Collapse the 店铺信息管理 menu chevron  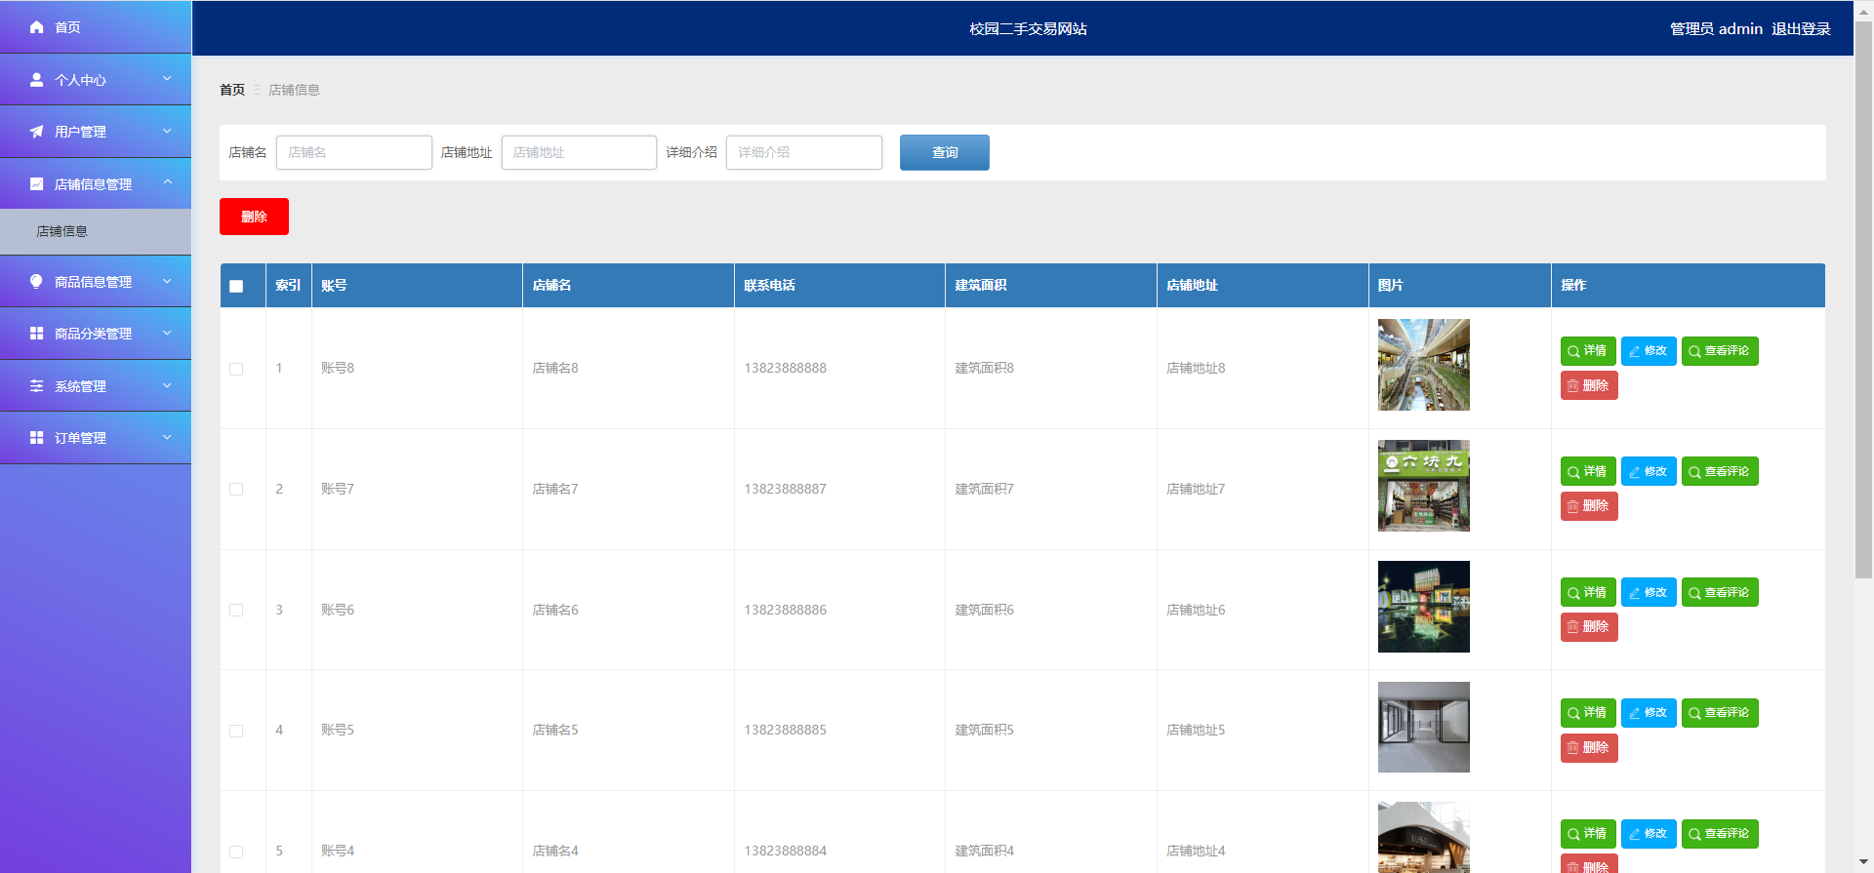(167, 183)
